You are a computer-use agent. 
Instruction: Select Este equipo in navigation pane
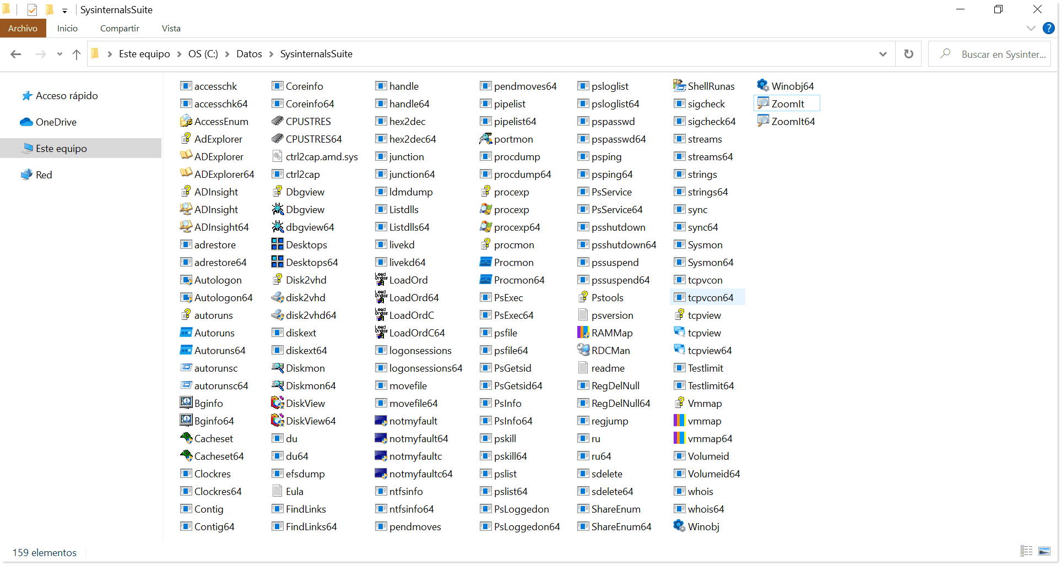click(x=81, y=149)
